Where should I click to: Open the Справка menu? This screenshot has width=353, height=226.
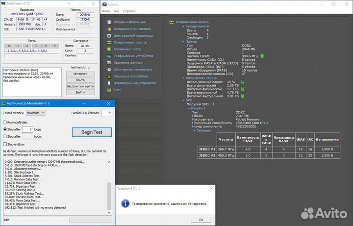tap(129, 10)
